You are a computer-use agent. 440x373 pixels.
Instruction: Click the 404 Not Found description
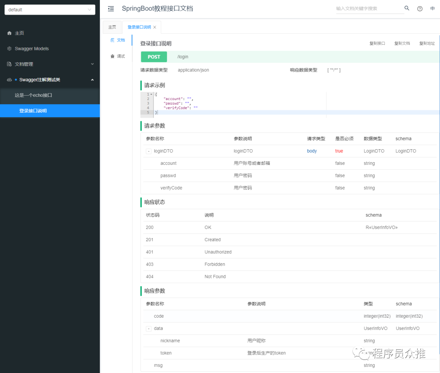pos(215,277)
